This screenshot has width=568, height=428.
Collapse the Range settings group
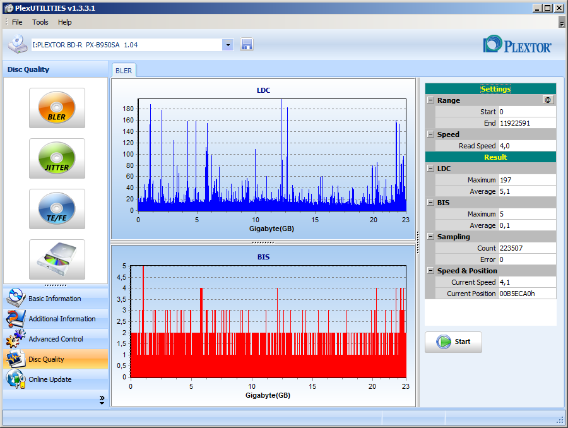tap(430, 100)
